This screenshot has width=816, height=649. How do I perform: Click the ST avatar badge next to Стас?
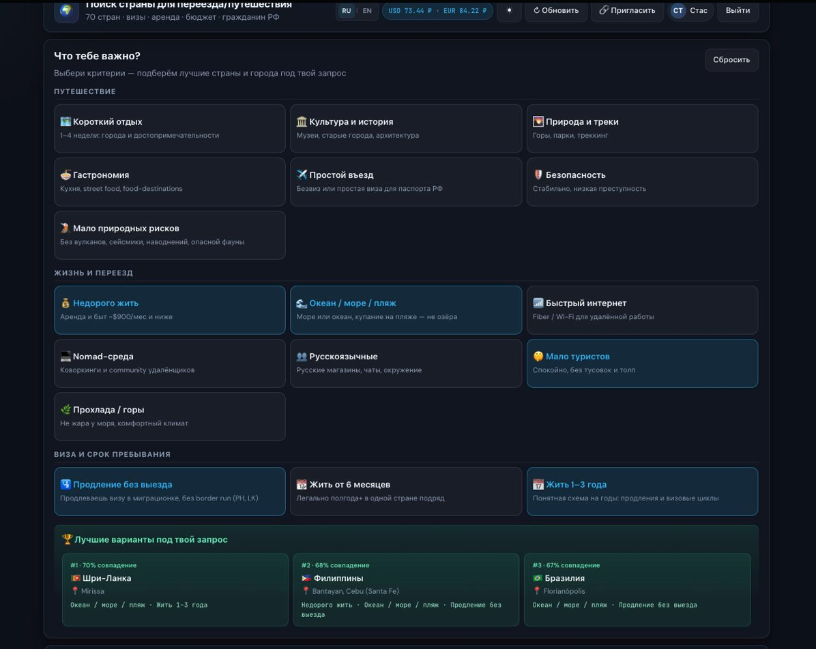(677, 10)
